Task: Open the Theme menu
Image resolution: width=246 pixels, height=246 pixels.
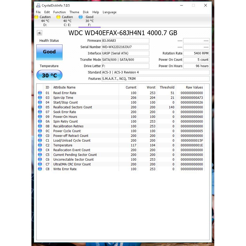Action: point(74,12)
